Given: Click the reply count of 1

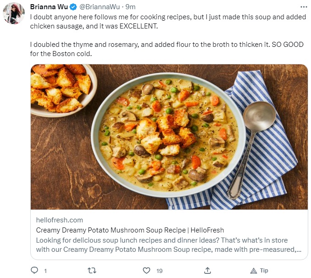Looking at the screenshot, I should 45,271.
